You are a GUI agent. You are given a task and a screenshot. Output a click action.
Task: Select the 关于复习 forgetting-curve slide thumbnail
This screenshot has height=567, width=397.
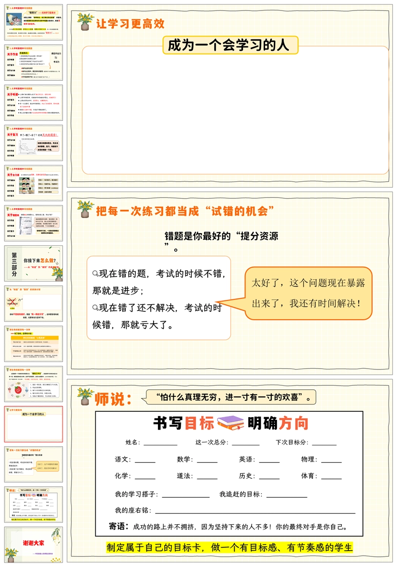34,142
